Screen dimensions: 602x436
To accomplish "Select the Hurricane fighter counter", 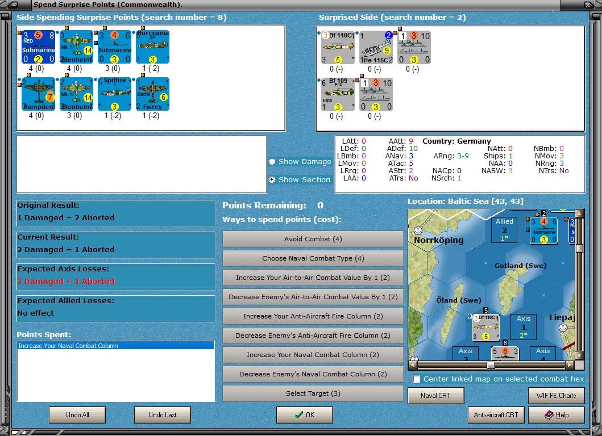I will pyautogui.click(x=152, y=47).
